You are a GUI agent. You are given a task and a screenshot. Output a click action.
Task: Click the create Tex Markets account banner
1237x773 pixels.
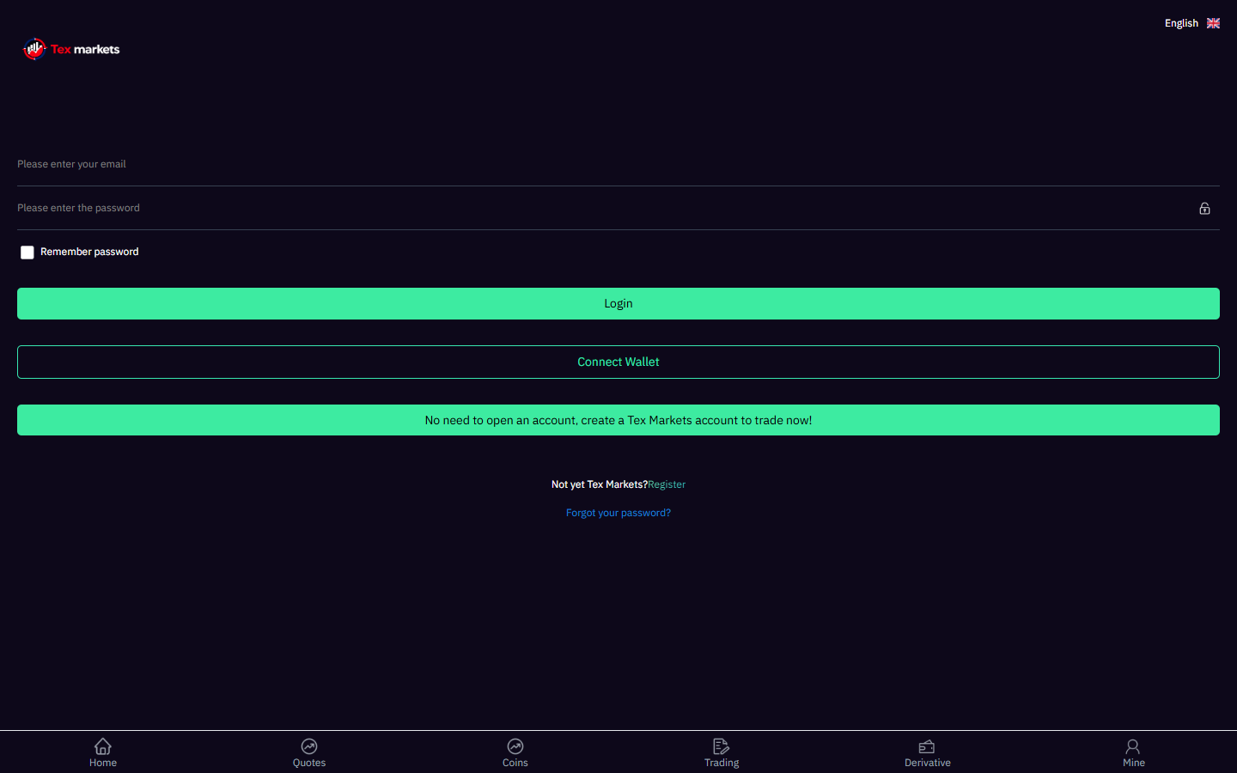coord(618,420)
